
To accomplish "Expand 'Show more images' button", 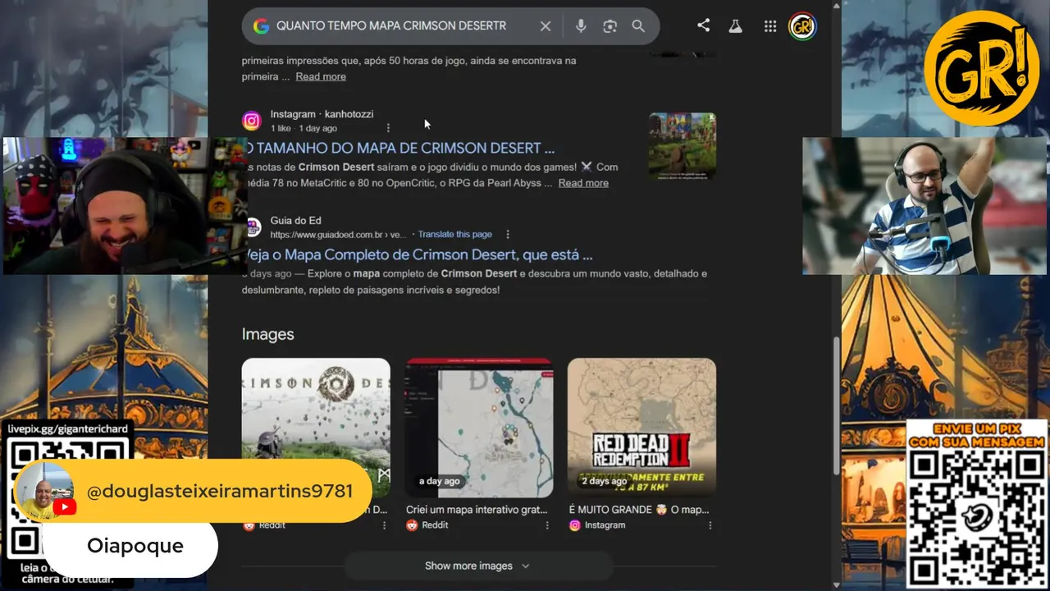I will pos(477,566).
